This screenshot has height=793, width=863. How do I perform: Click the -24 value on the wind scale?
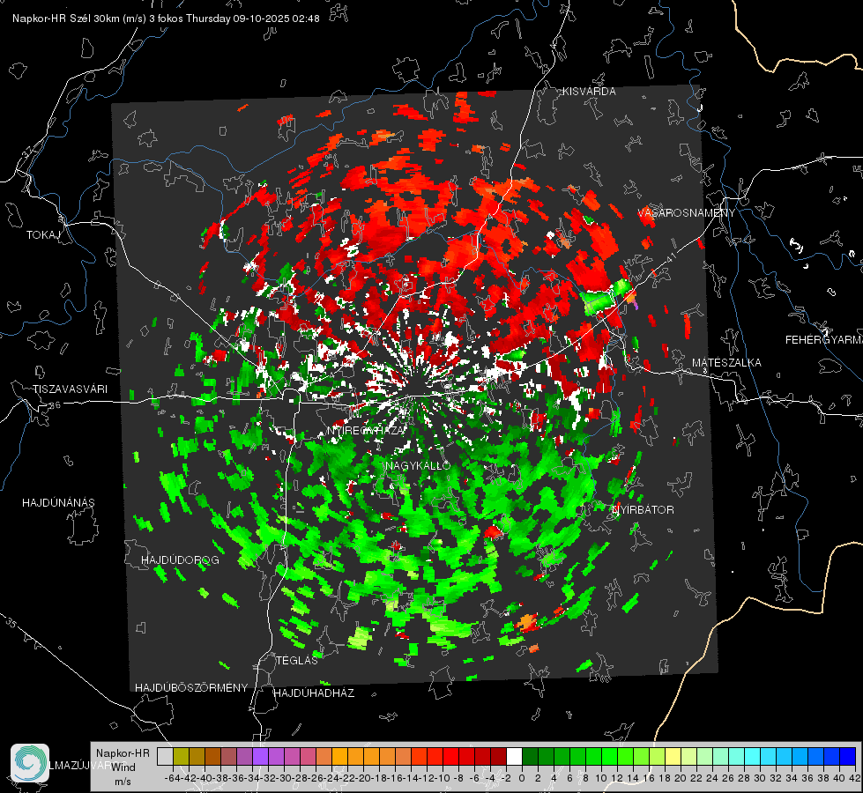pyautogui.click(x=331, y=778)
